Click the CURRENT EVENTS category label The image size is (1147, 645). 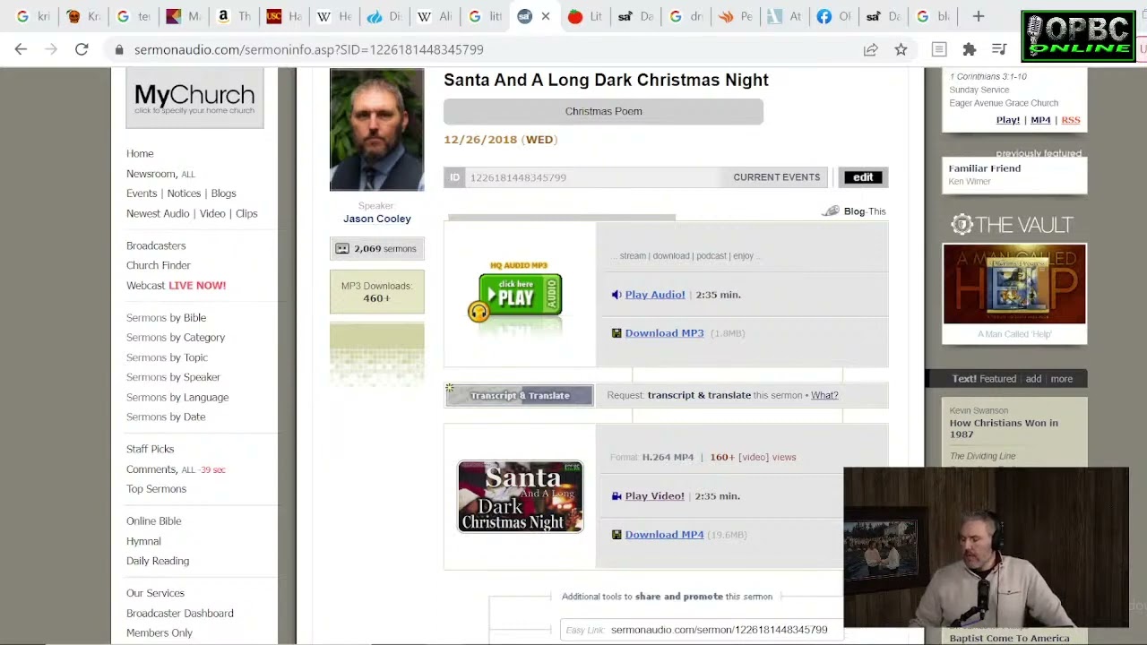[x=776, y=177]
